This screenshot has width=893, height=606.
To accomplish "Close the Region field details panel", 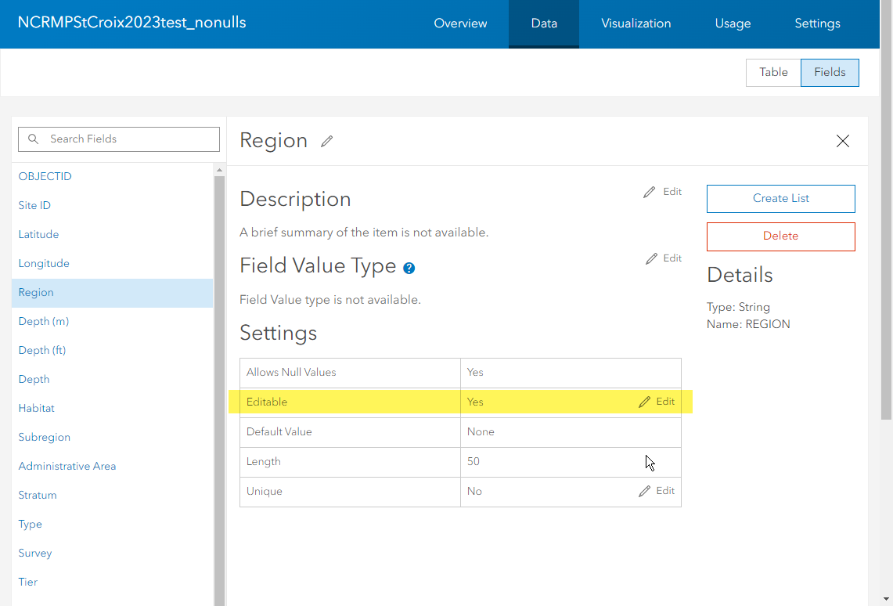I will pos(843,141).
